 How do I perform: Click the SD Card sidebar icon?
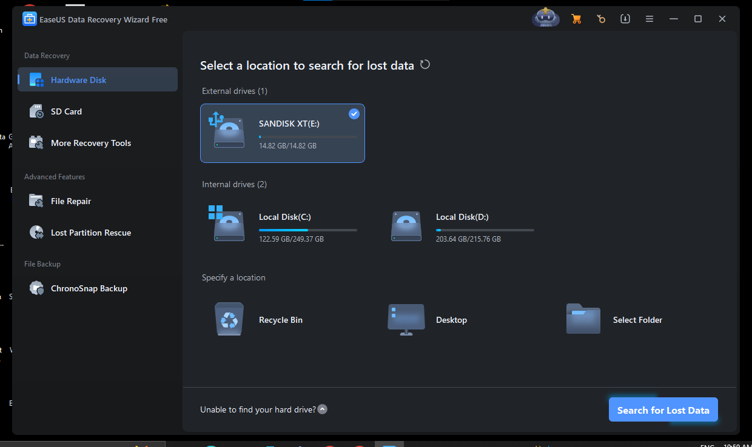click(x=36, y=111)
